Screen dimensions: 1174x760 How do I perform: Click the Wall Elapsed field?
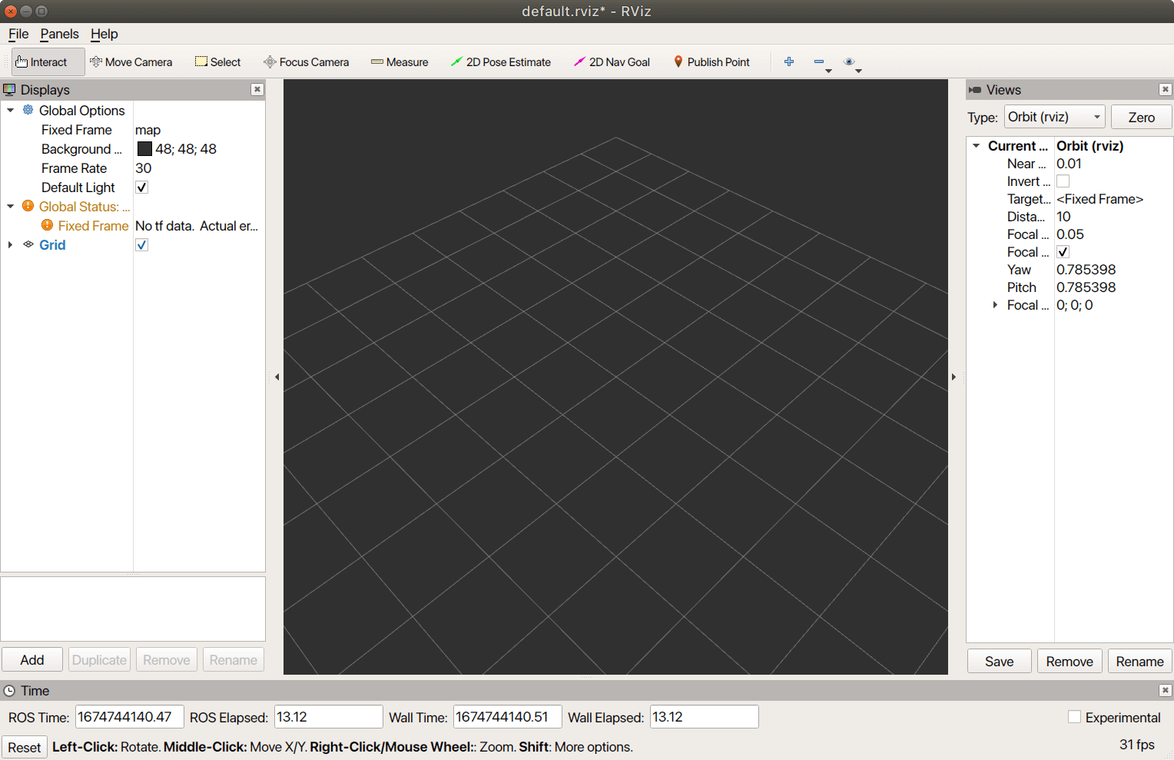(x=704, y=717)
